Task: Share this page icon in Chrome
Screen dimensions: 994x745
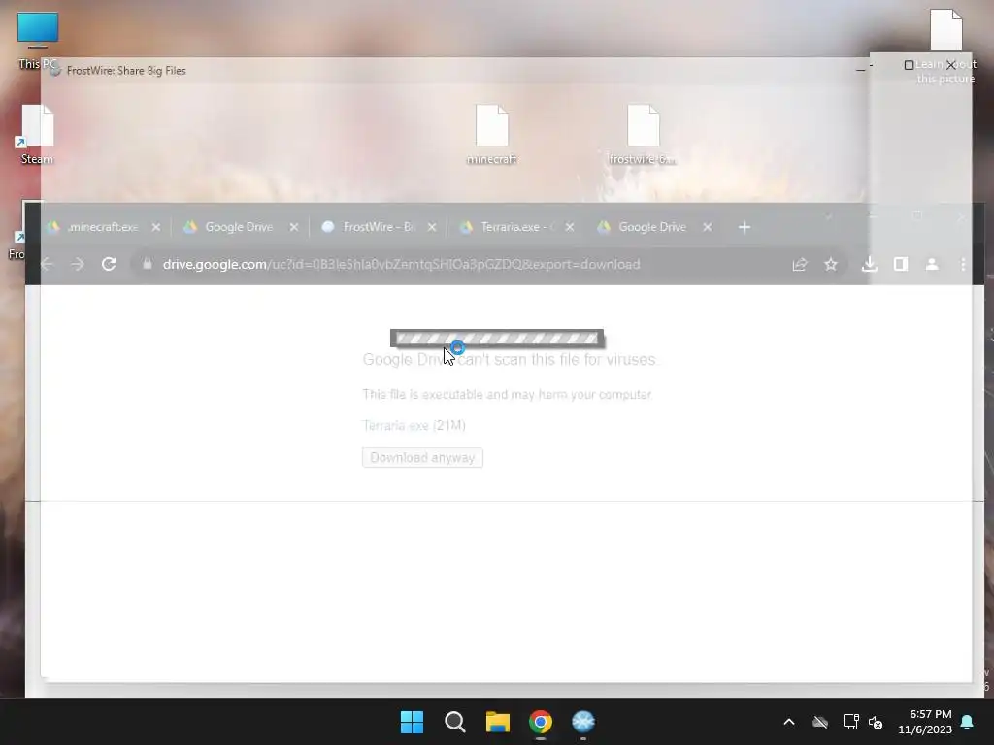Action: [800, 264]
